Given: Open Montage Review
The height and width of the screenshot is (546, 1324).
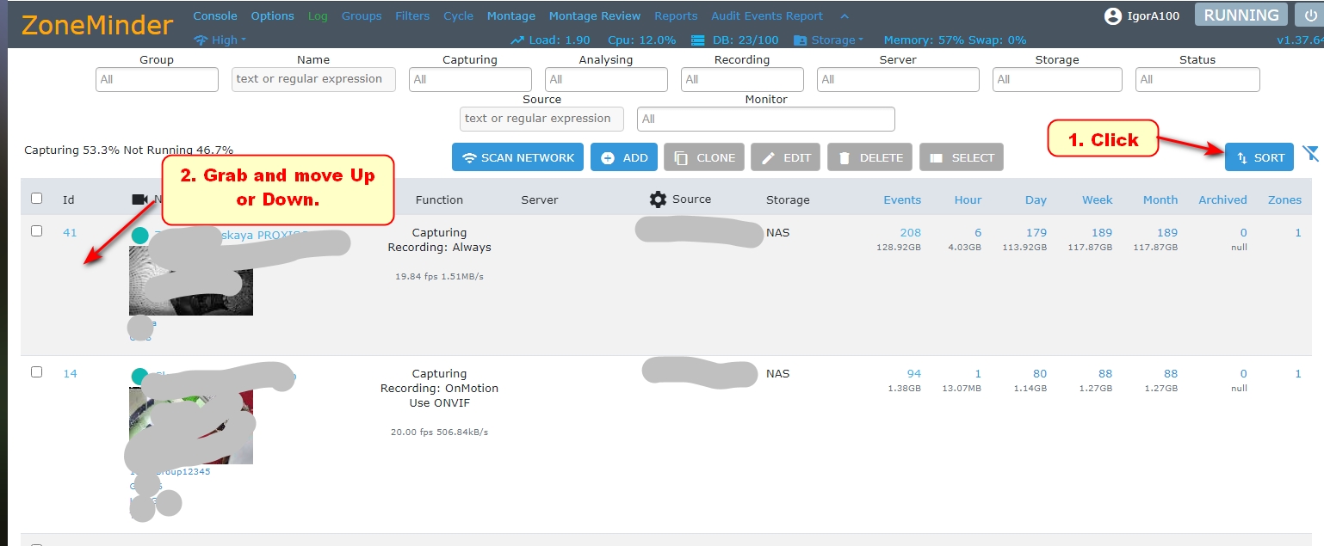Looking at the screenshot, I should (595, 15).
